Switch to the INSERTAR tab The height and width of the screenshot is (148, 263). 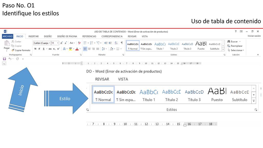[34, 36]
